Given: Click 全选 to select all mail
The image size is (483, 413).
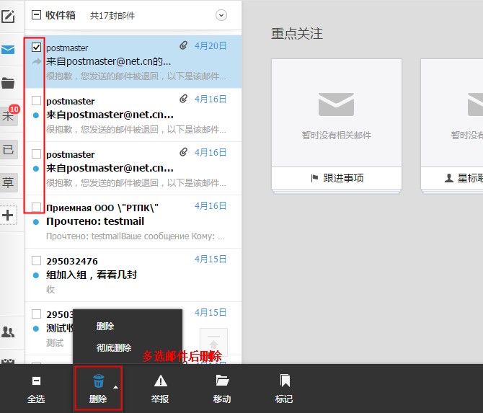Looking at the screenshot, I should pos(36,388).
